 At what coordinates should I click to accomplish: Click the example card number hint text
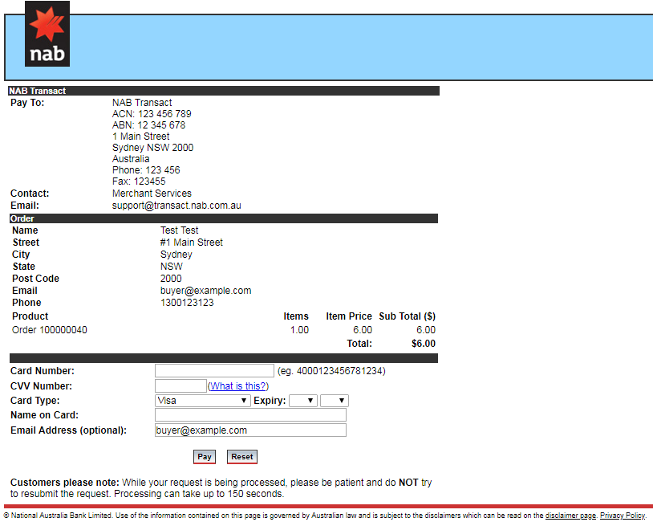click(x=331, y=371)
